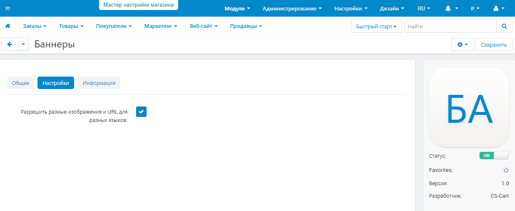Click the Баннеры page title

click(x=55, y=44)
